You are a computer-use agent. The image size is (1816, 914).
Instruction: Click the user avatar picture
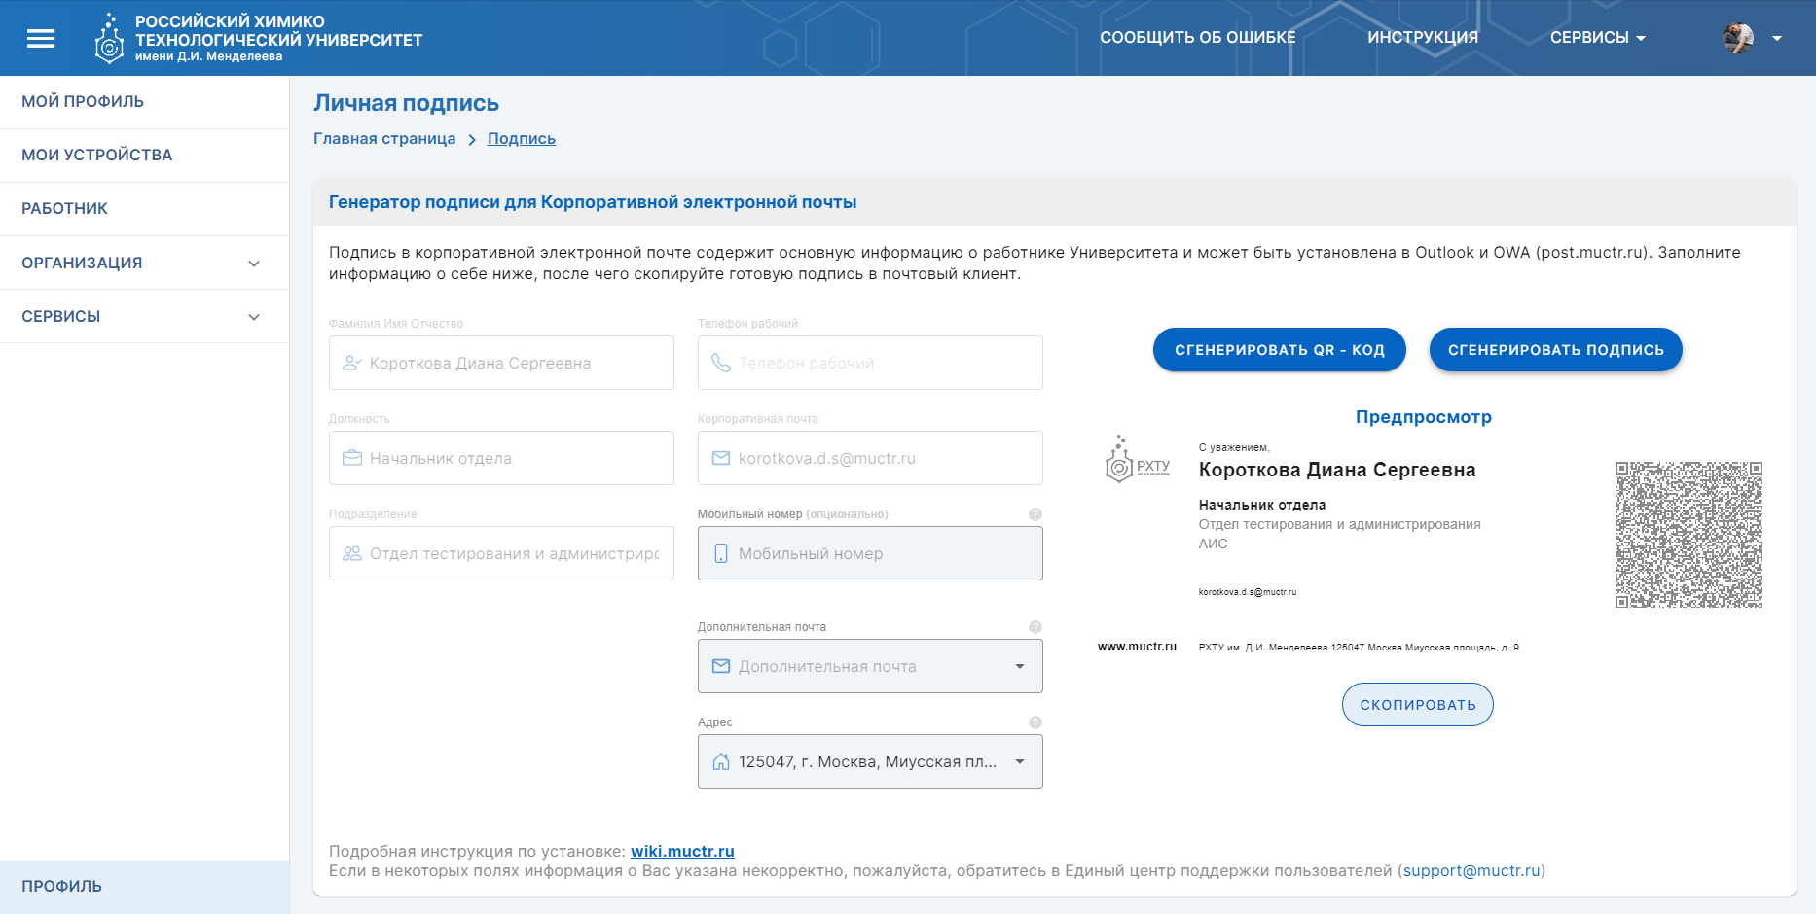[1738, 38]
